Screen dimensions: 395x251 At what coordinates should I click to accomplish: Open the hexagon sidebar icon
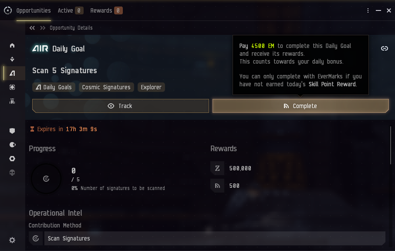[x=12, y=159]
